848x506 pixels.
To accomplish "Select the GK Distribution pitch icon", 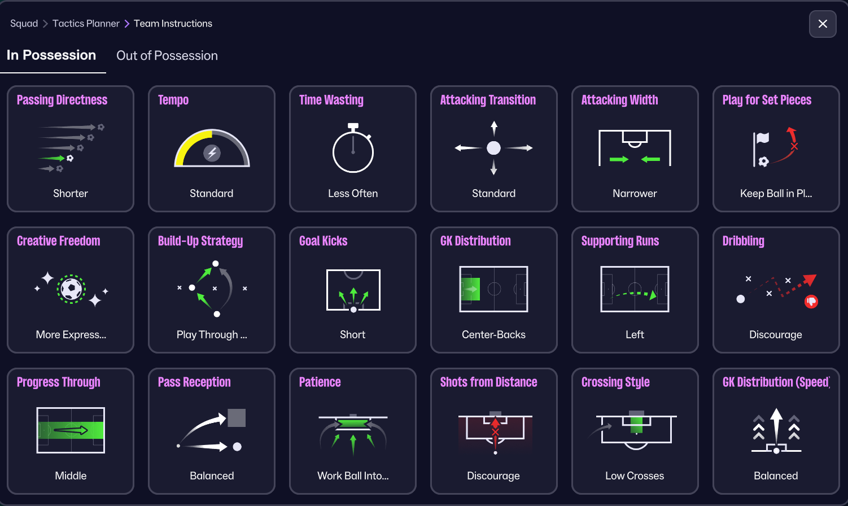I will (493, 289).
